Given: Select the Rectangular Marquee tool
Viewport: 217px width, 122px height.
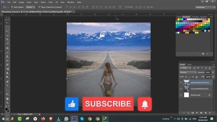Looking at the screenshot, I should 7,27.
